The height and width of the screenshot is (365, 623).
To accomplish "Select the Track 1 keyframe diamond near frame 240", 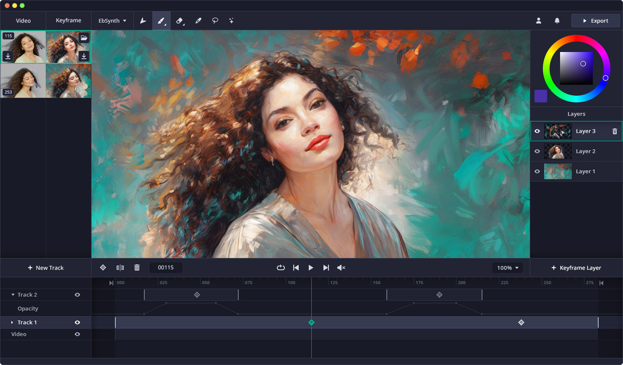I will click(521, 323).
